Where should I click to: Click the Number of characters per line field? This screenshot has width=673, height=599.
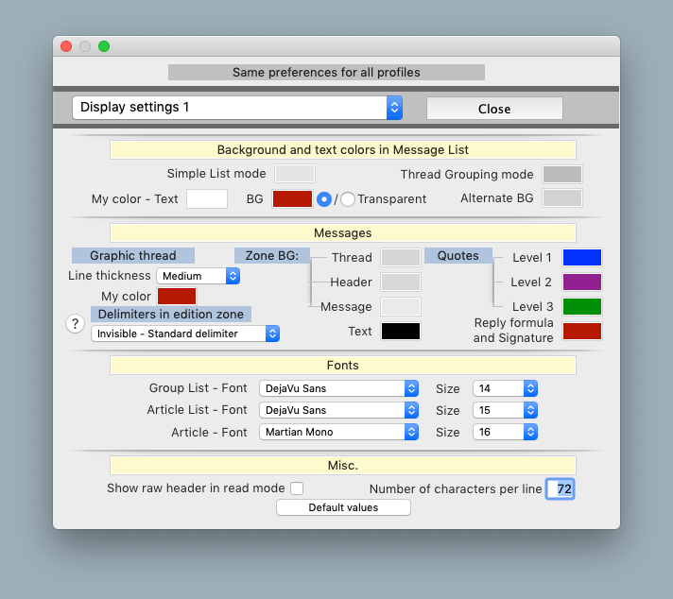tap(561, 488)
